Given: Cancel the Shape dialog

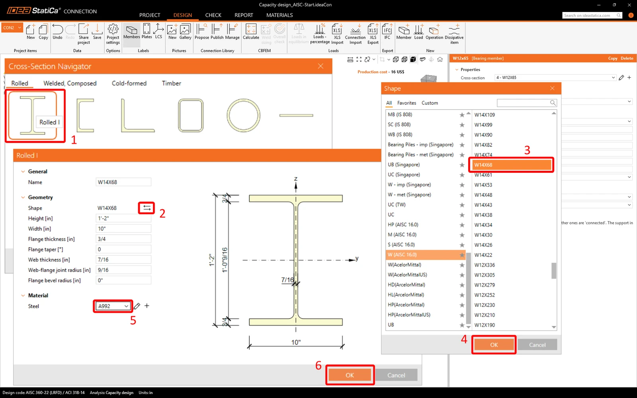Looking at the screenshot, I should pos(537,345).
